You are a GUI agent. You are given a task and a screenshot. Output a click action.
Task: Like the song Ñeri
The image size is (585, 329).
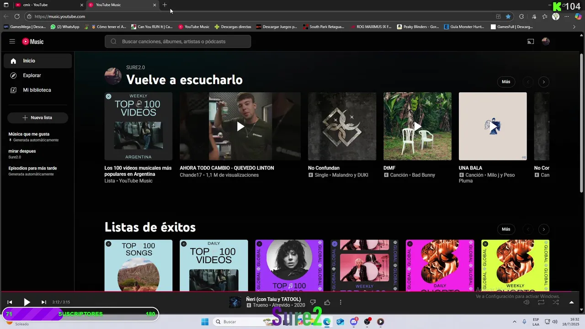[327, 302]
